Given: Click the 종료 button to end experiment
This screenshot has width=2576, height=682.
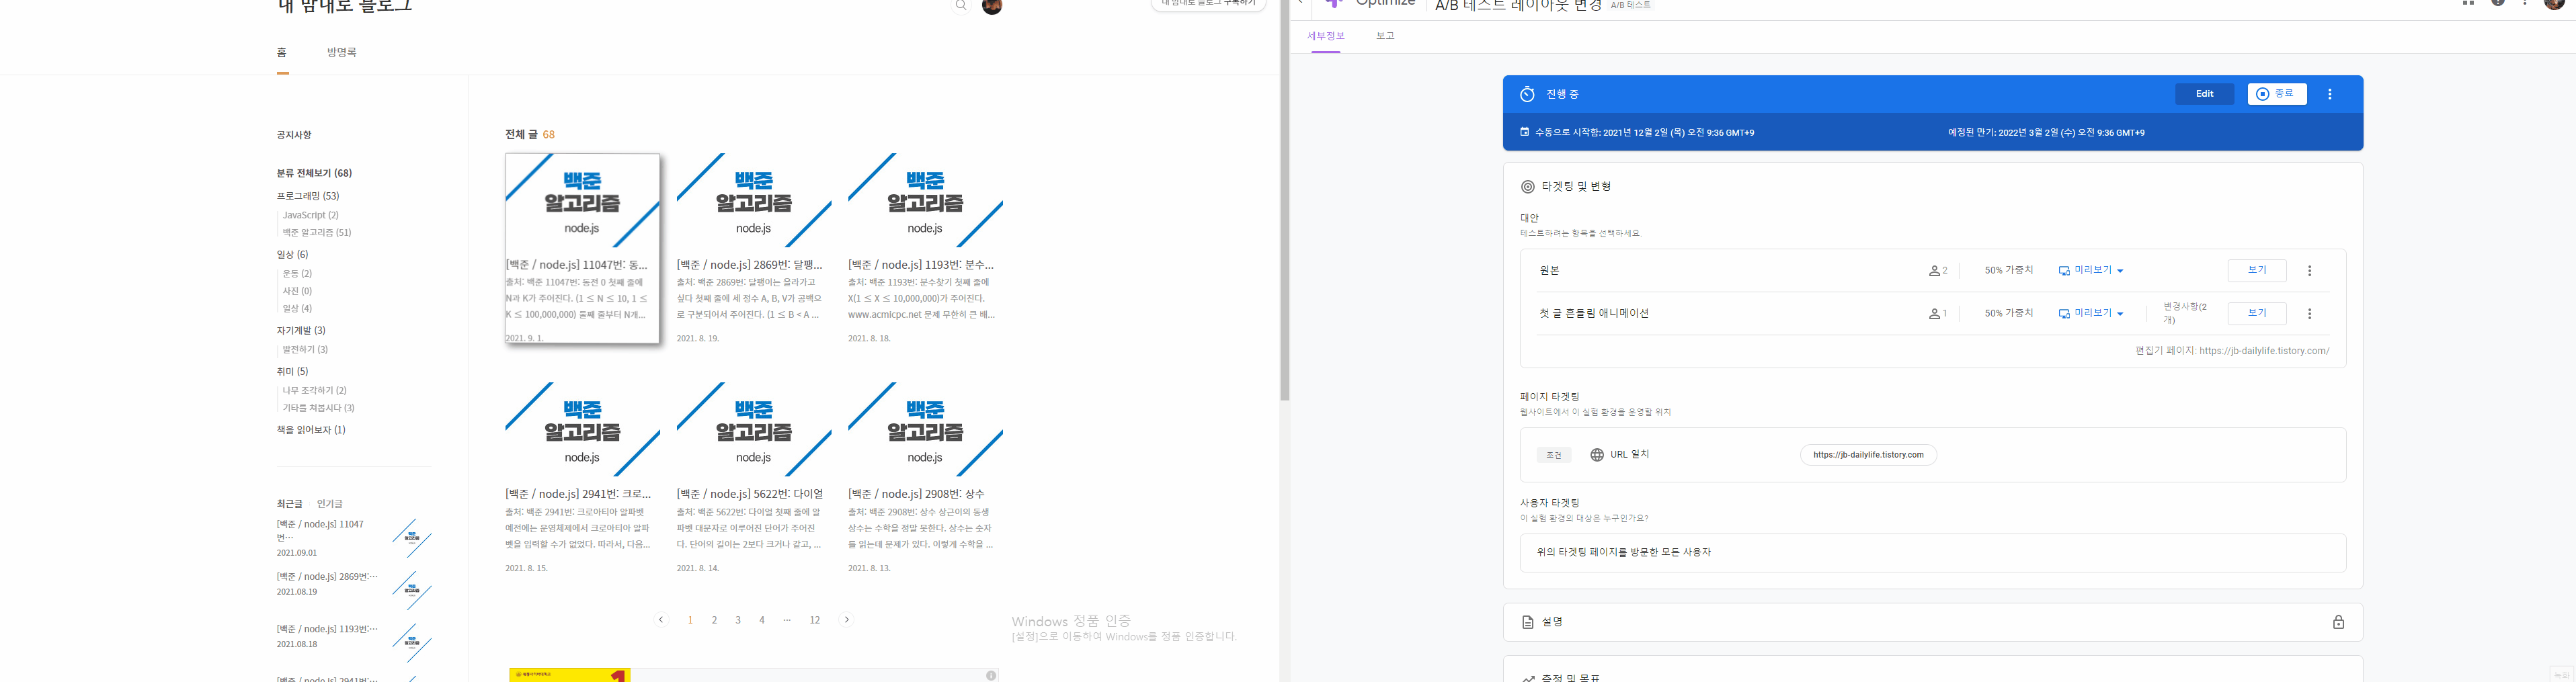Looking at the screenshot, I should tap(2277, 94).
